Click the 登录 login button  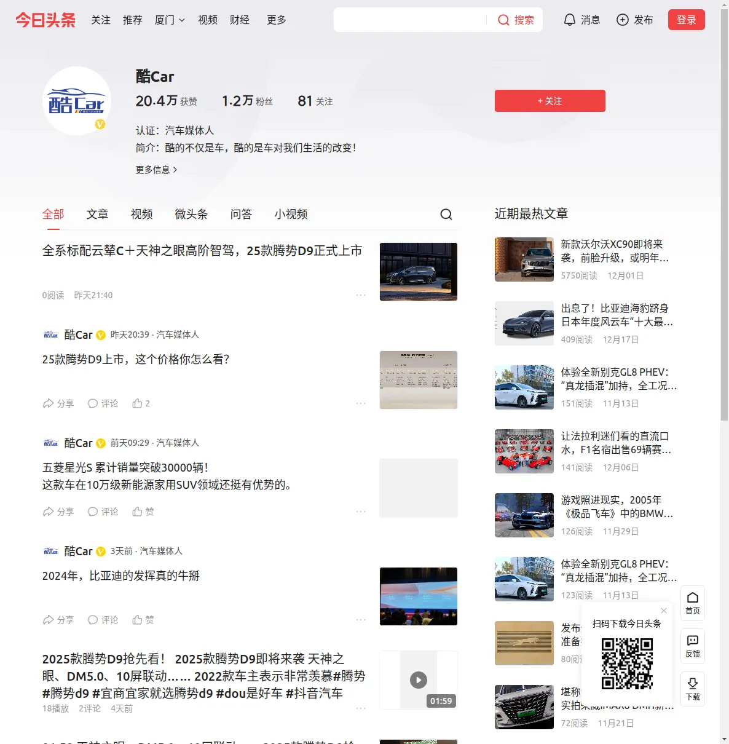click(x=687, y=20)
